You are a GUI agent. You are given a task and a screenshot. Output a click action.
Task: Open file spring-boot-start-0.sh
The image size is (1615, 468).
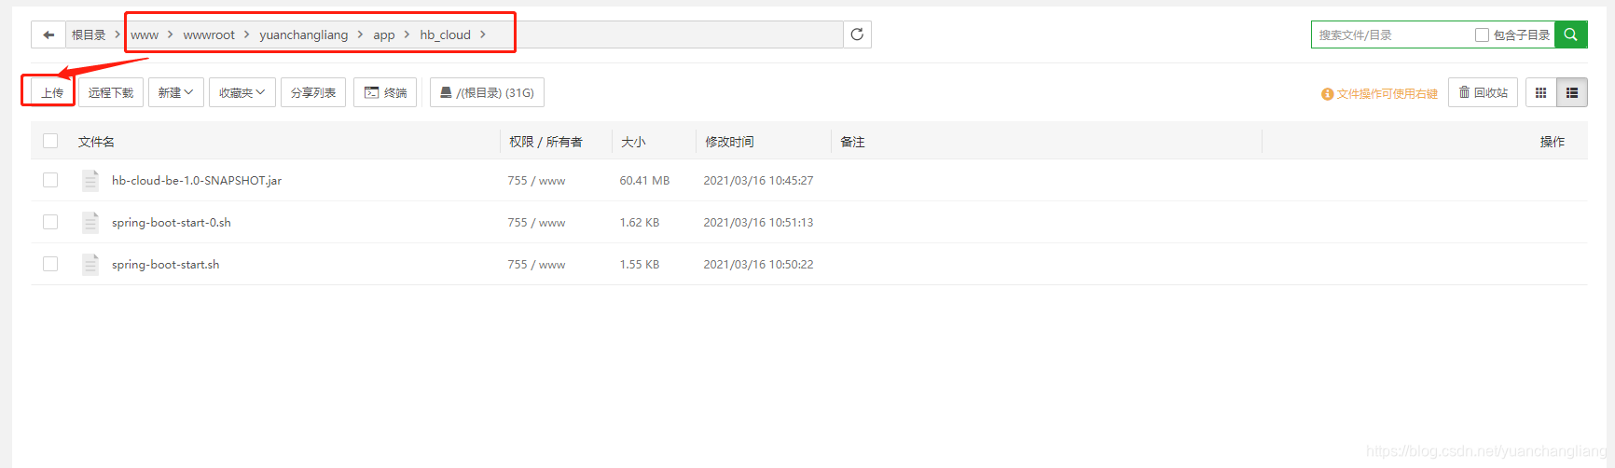[x=172, y=222]
